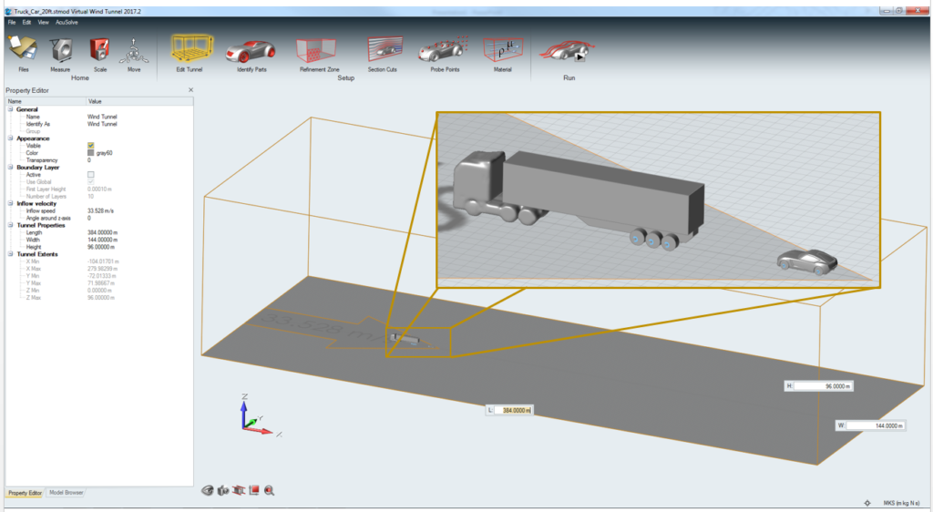Toggle the Visible checkbox under Appearance
Screen dimensions: 933x512
click(91, 146)
